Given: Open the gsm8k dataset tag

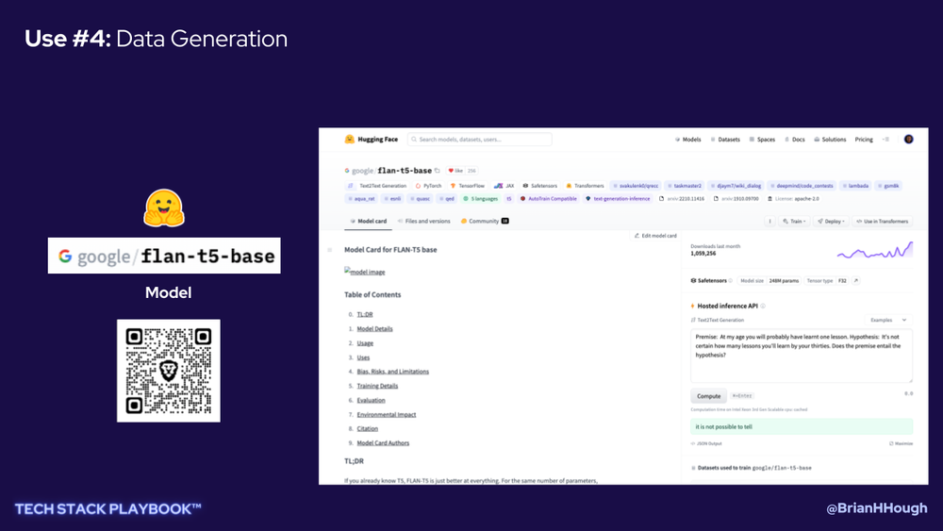Looking at the screenshot, I should tap(888, 186).
